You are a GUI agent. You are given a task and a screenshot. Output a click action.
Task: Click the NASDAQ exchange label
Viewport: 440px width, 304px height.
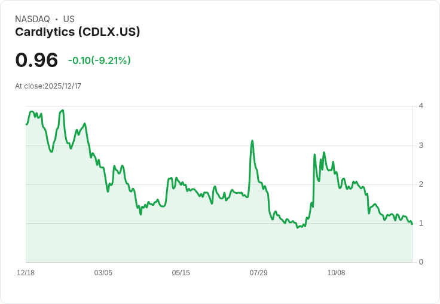tap(32, 19)
